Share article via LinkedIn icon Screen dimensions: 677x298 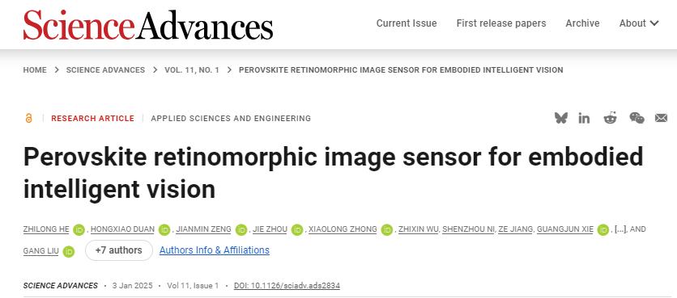coord(584,118)
